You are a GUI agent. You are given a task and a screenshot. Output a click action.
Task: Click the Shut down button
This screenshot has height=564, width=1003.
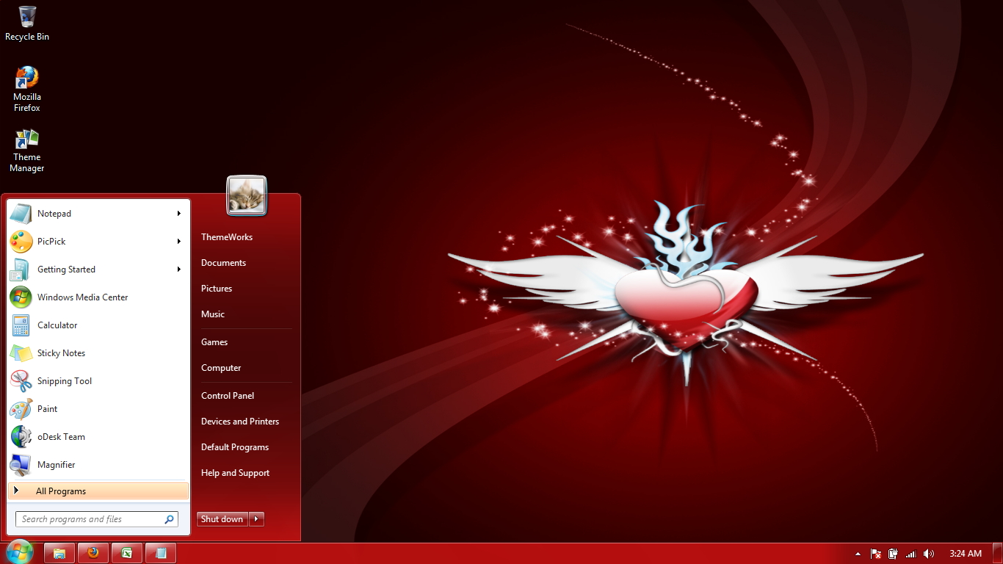[222, 518]
